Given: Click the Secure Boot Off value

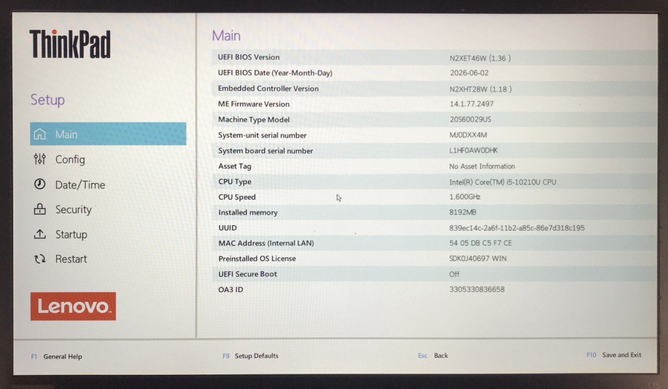Looking at the screenshot, I should coord(454,274).
